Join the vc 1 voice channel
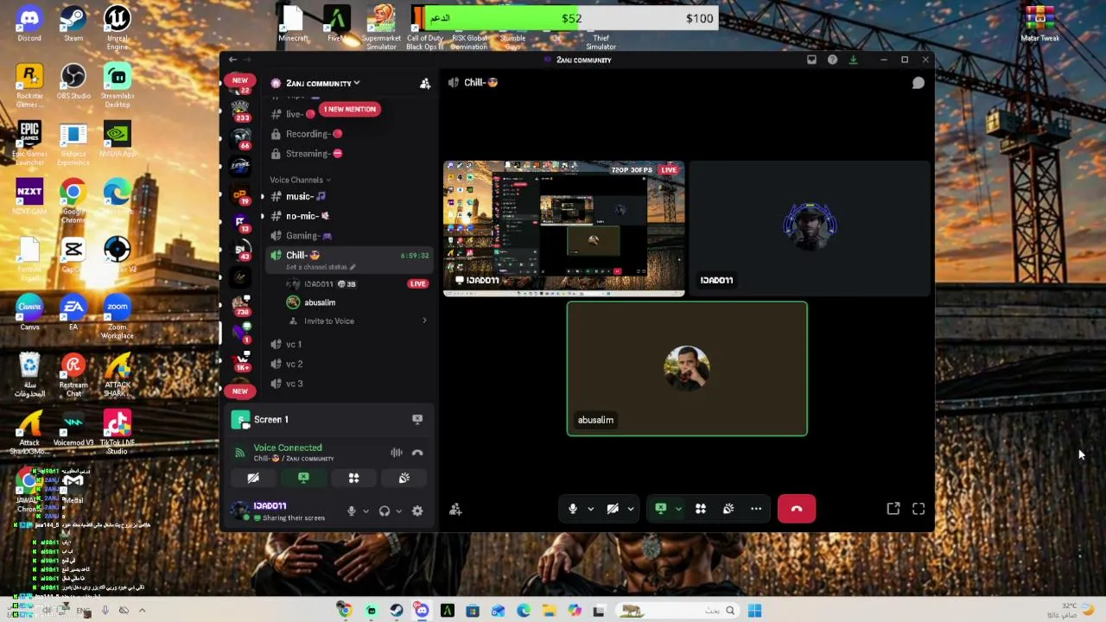The width and height of the screenshot is (1106, 622). click(x=349, y=344)
